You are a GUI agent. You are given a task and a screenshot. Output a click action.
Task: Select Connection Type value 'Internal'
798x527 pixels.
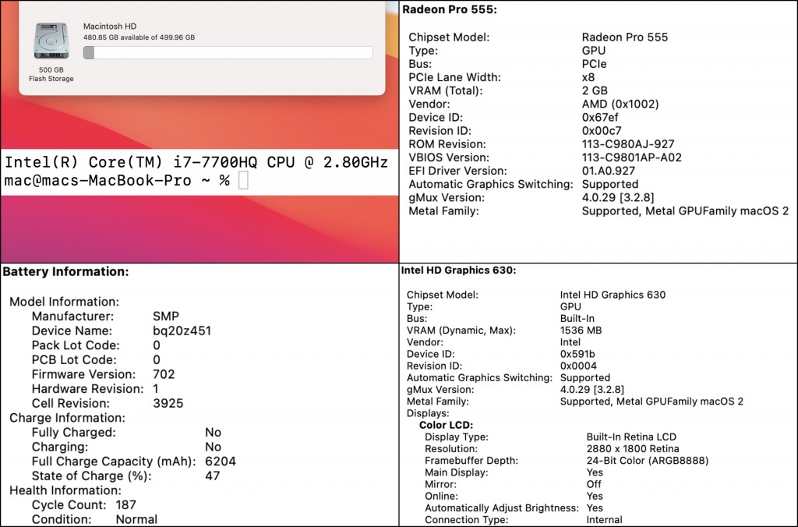[604, 520]
